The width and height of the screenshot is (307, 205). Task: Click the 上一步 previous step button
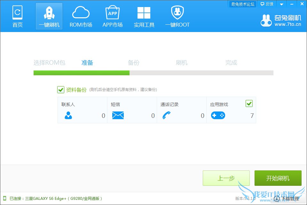pos(226,178)
